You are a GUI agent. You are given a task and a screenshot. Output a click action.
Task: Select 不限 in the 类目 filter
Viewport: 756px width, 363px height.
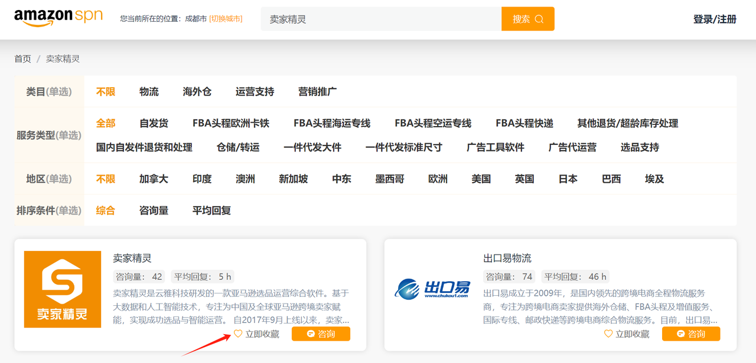[106, 92]
